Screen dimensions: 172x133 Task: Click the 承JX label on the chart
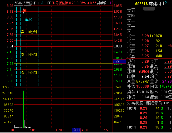click(x=28, y=19)
